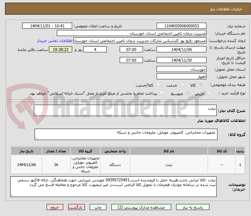Click the need date cell 1404/11/06
251x216 pixels.
(26, 165)
